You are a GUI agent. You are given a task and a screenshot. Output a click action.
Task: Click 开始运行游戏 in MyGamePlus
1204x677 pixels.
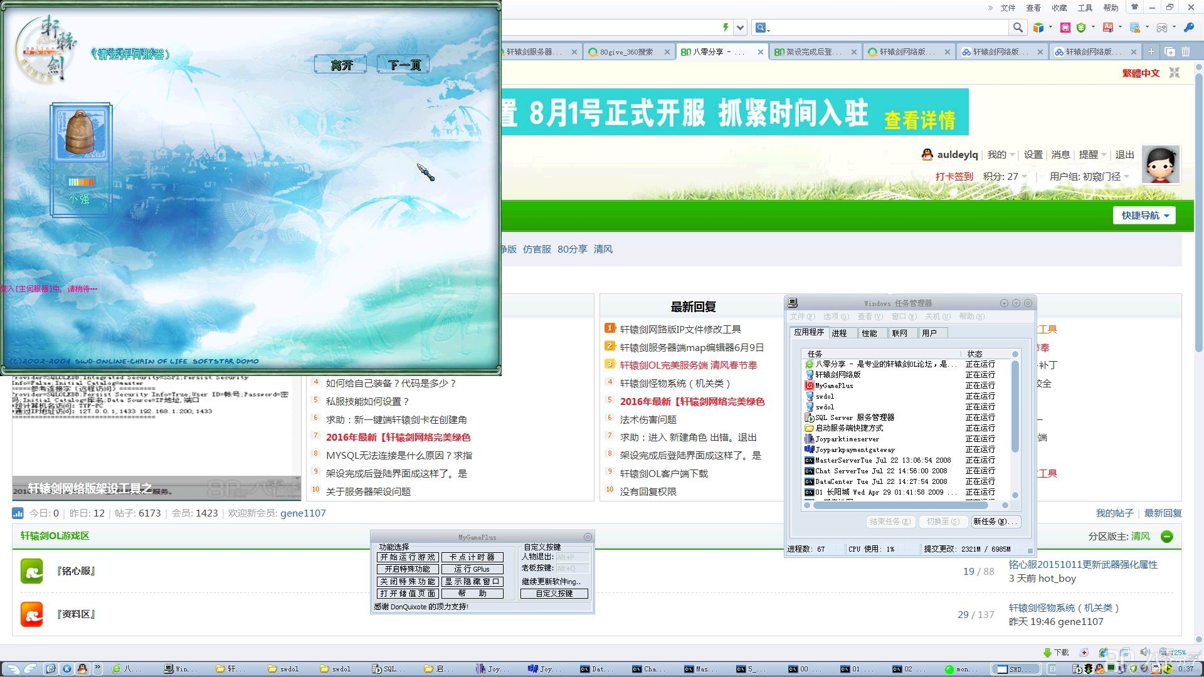pyautogui.click(x=408, y=557)
